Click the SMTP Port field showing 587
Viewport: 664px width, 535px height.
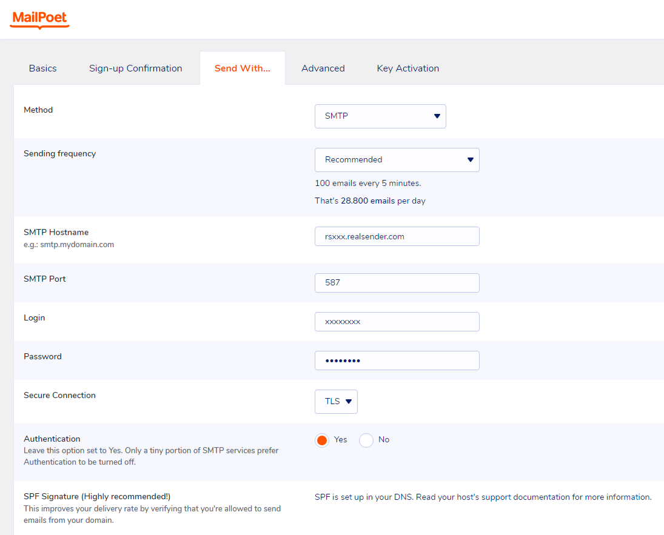[397, 282]
